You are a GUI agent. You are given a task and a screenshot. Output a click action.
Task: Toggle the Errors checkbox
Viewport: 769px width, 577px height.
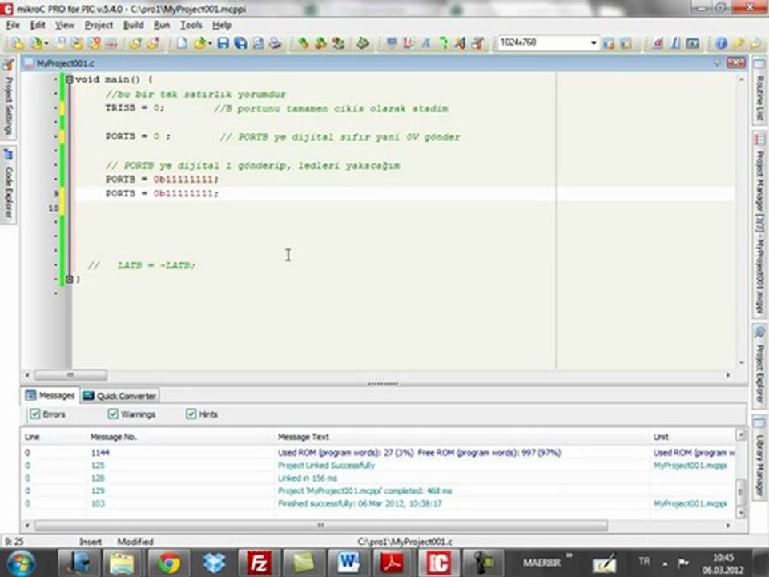[34, 414]
